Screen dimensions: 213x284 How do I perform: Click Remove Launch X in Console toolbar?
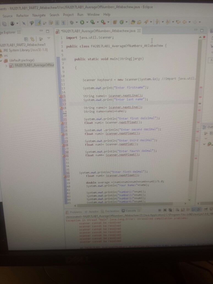pos(165,210)
